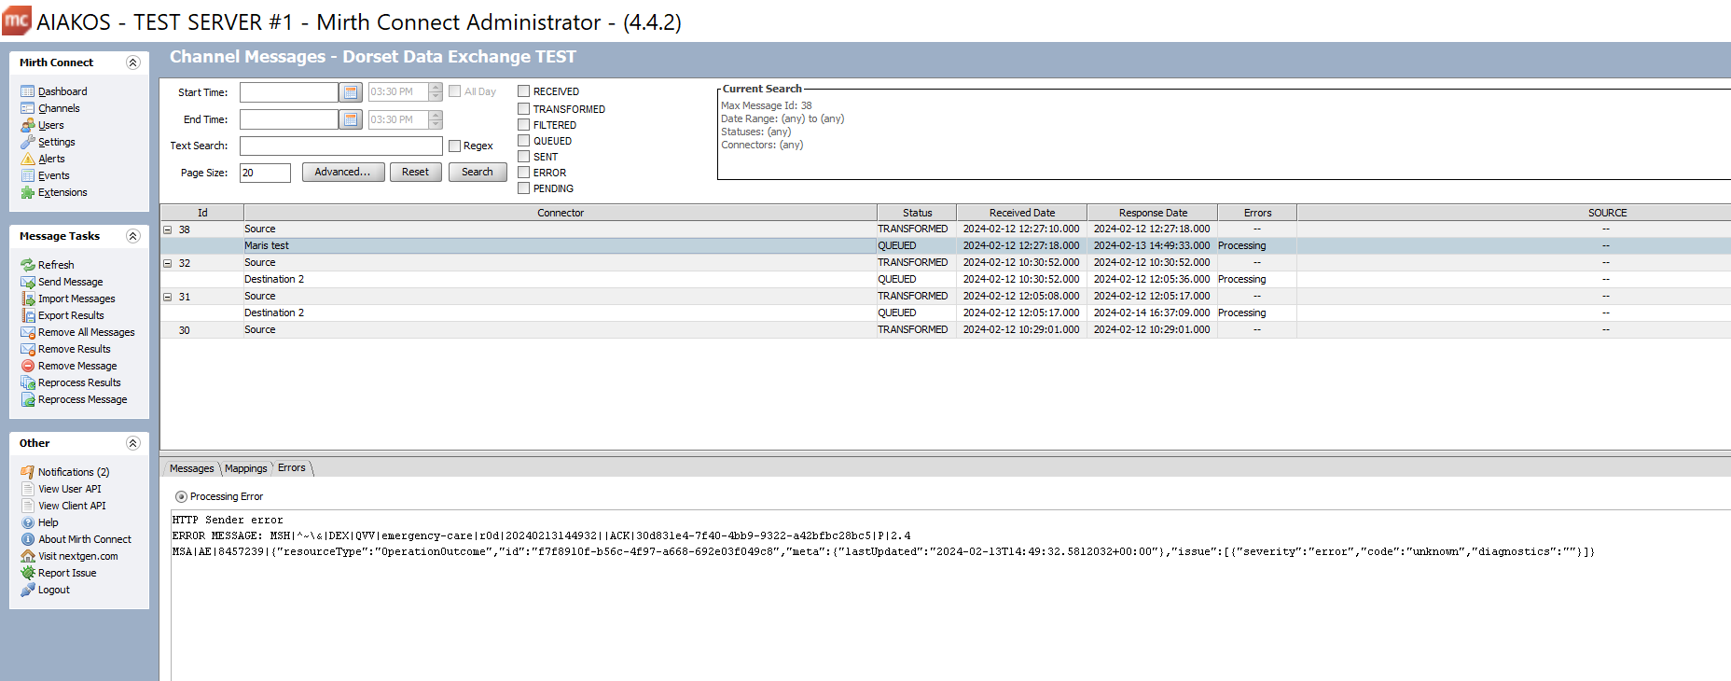Click the Refresh icon in Message Tasks
The width and height of the screenshot is (1731, 681).
tap(28, 265)
